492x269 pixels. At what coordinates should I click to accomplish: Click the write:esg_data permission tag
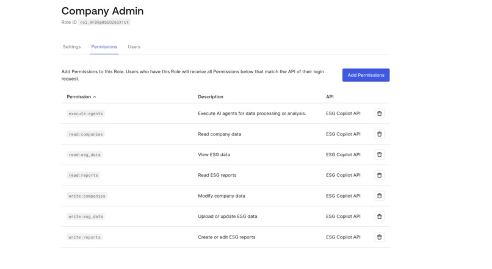[x=85, y=217]
